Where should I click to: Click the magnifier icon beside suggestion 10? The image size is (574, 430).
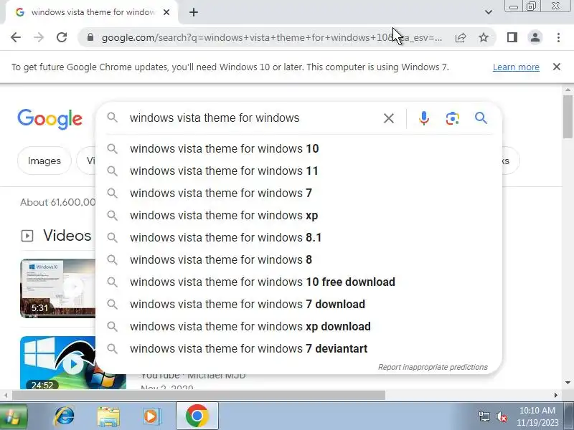[113, 149]
